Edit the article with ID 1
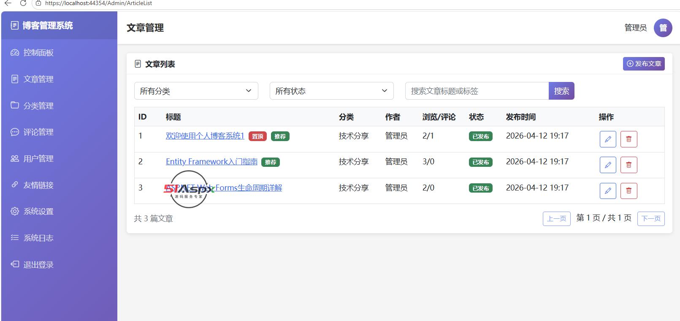This screenshot has width=680, height=321. point(608,139)
